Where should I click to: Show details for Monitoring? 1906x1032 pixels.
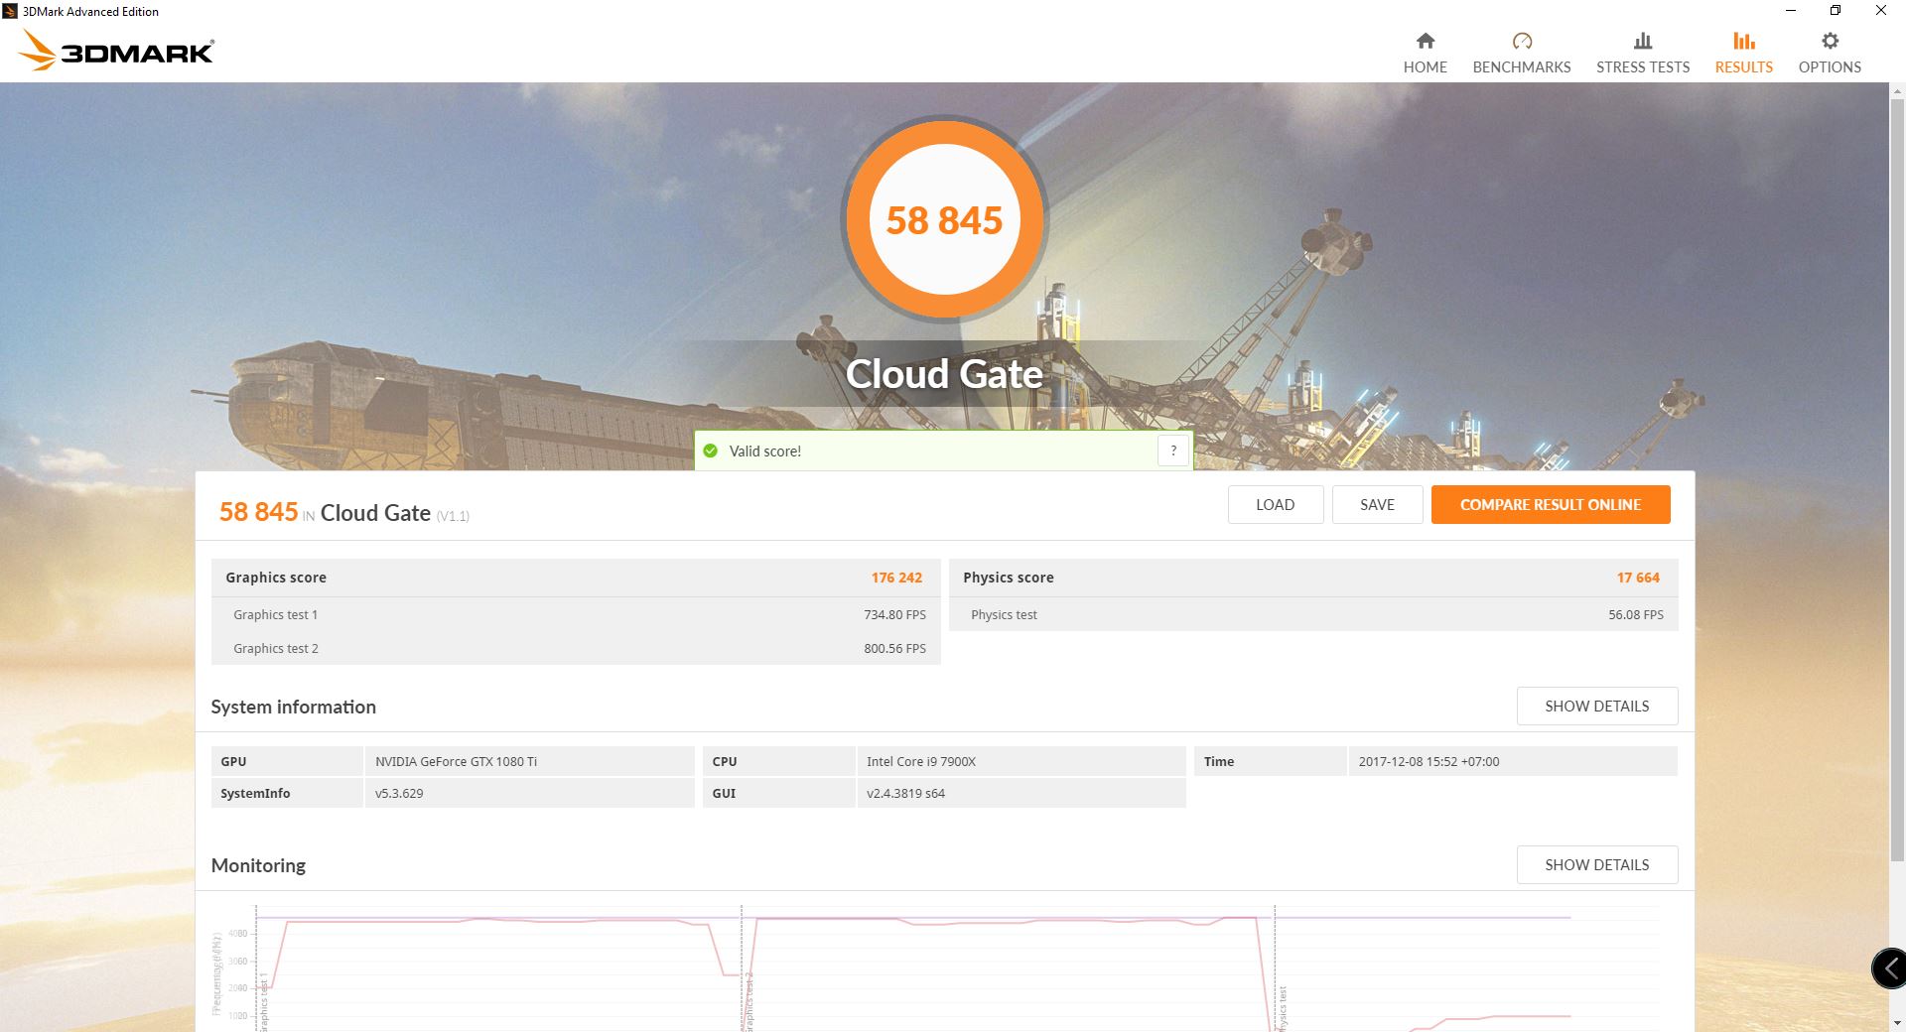pyautogui.click(x=1596, y=864)
